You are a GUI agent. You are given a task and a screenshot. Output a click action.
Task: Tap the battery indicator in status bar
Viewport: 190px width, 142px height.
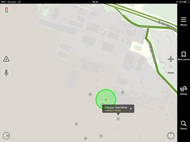[x=187, y=2]
